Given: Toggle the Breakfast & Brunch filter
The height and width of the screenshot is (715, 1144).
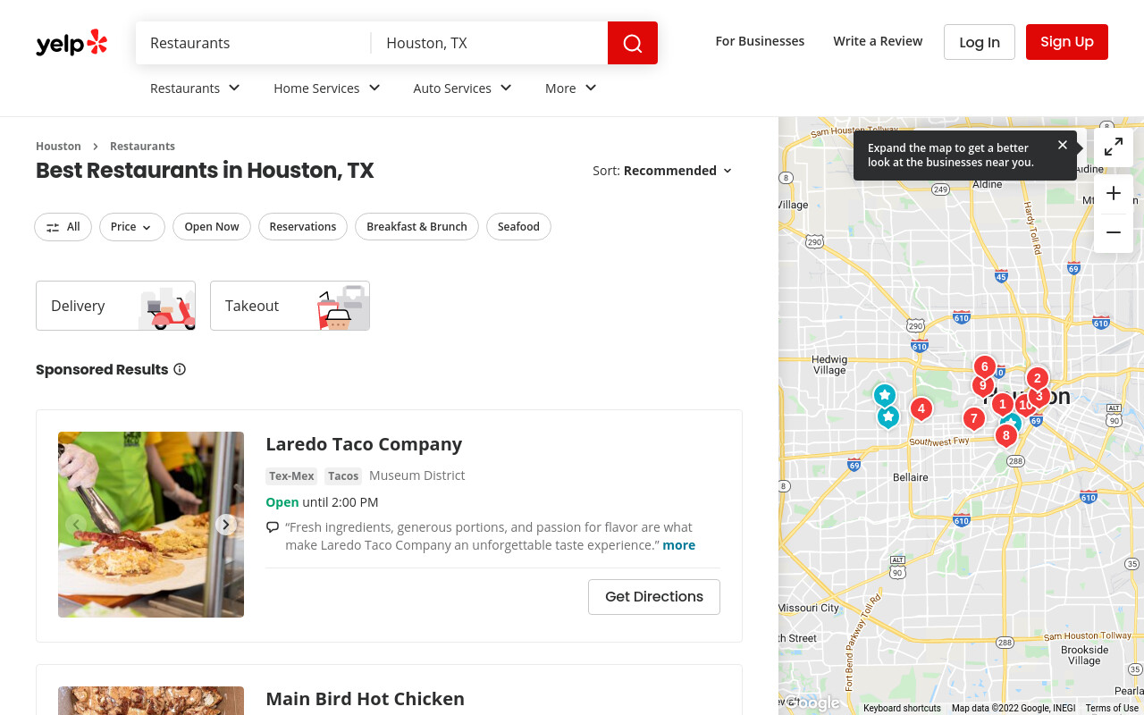Looking at the screenshot, I should coord(416,227).
